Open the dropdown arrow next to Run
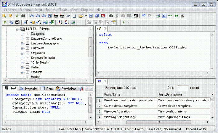Image resolution: width=218 pixels, height=133 pixels. coord(129,22)
